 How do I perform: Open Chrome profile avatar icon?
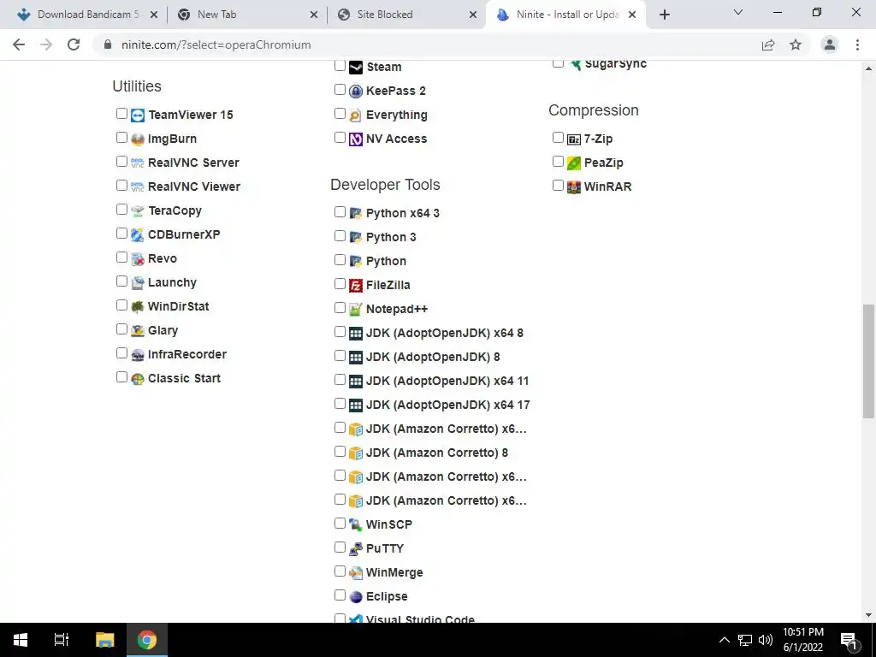tap(830, 44)
